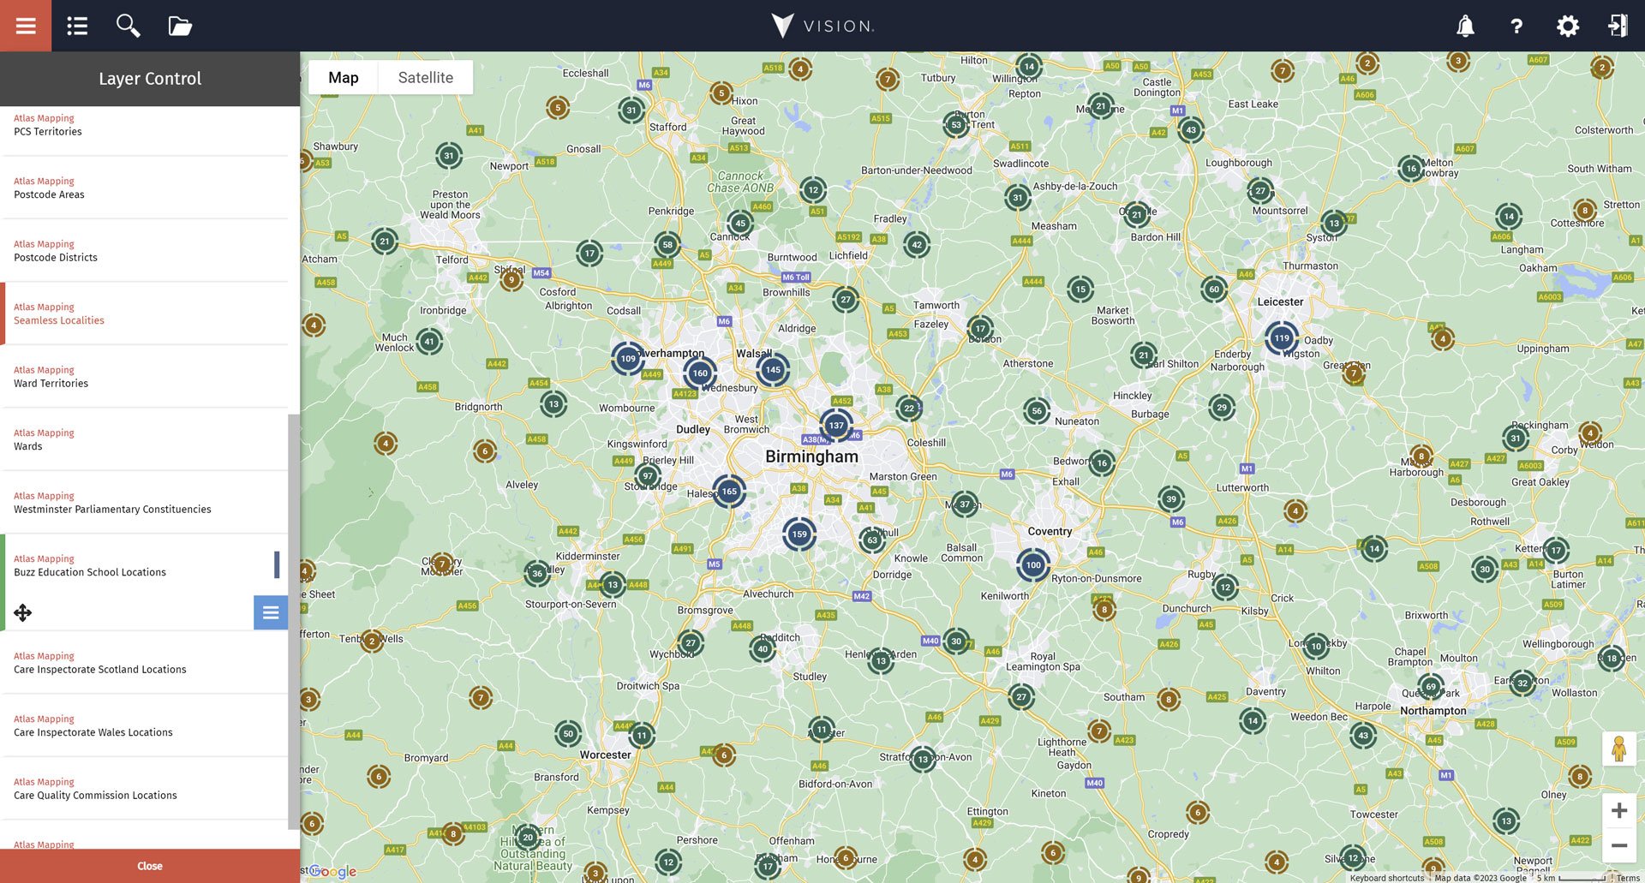This screenshot has width=1645, height=883.
Task: Expand the 119 marker cluster near Leicester
Action: tap(1281, 338)
